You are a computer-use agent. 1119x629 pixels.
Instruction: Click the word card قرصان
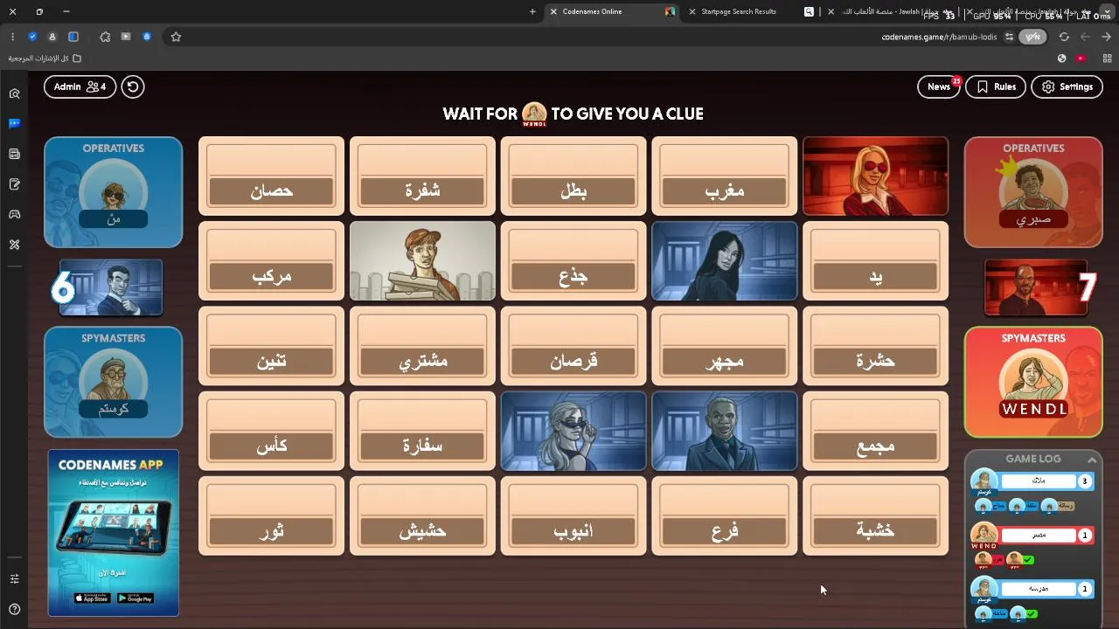(573, 345)
